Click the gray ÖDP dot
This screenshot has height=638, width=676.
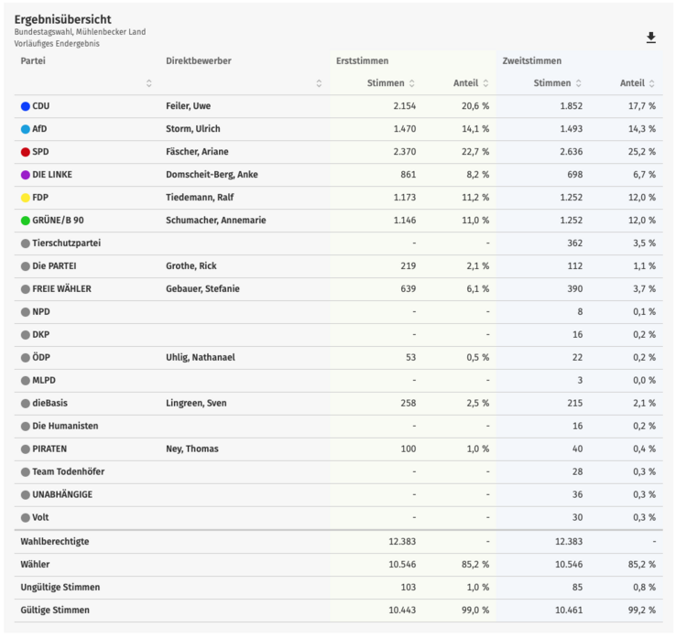[x=26, y=358]
